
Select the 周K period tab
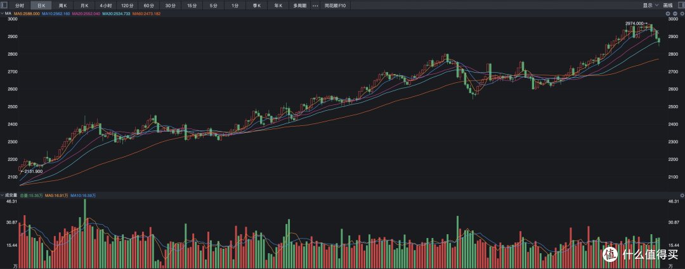coord(62,6)
